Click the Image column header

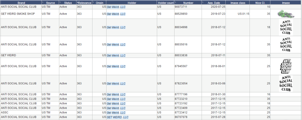(x=286, y=3)
